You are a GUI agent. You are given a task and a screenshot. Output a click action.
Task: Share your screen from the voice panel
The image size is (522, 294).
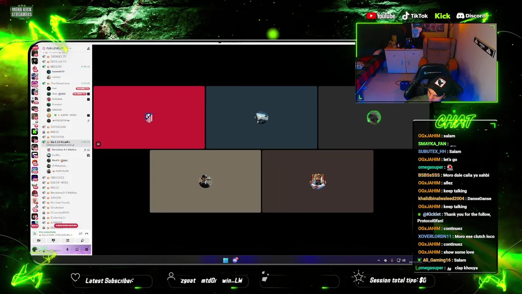53,241
